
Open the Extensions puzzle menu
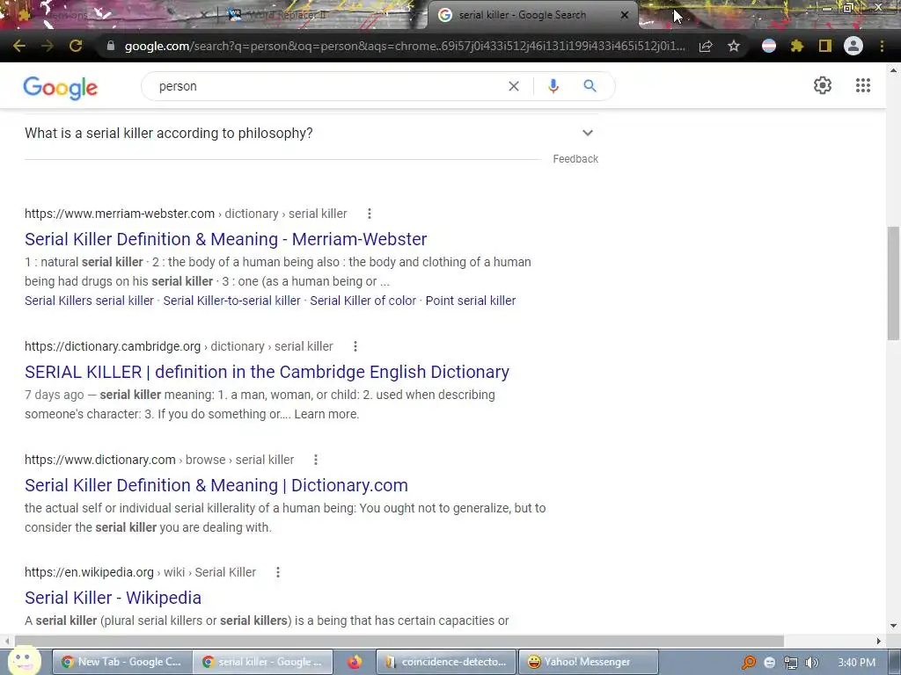click(x=796, y=46)
